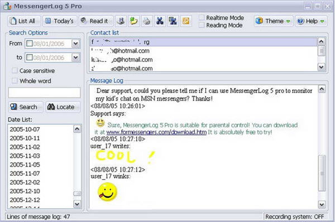
Task: Open the Help dropdown menu
Action: tap(311, 21)
